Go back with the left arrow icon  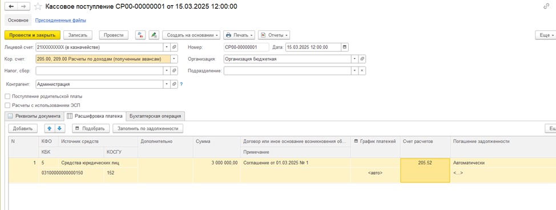11,6
